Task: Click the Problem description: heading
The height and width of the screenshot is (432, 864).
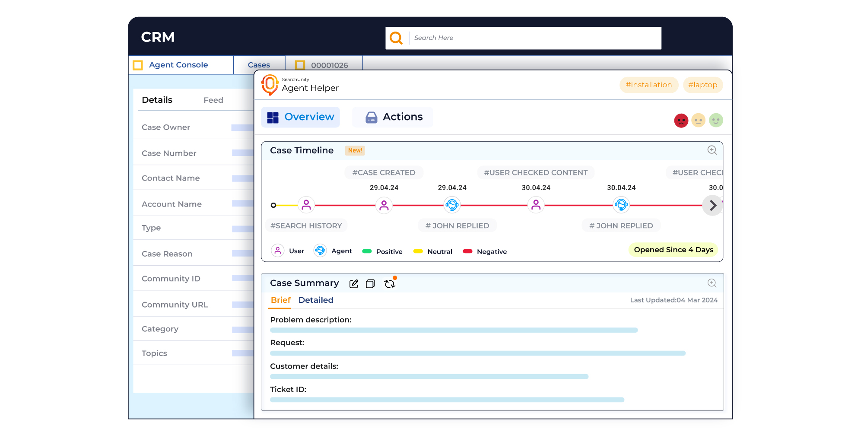Action: pos(311,320)
